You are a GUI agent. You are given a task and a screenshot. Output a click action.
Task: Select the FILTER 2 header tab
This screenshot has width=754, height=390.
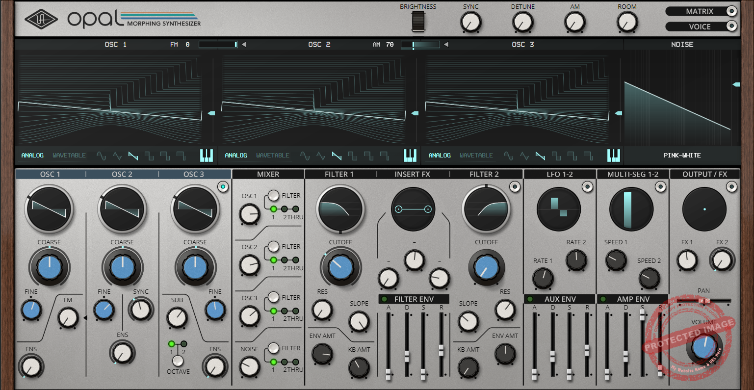pyautogui.click(x=484, y=174)
